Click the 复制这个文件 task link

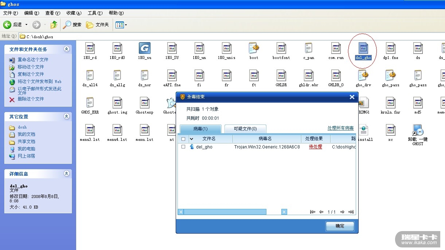(x=31, y=74)
